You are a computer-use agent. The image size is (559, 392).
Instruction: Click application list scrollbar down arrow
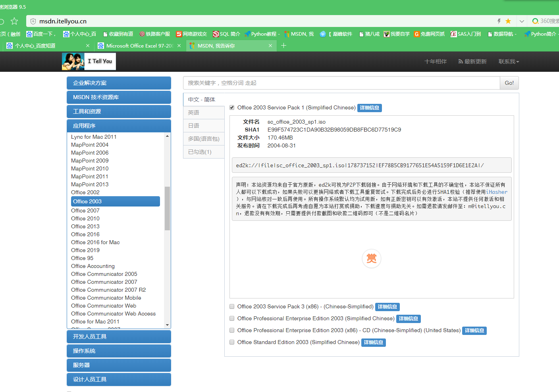point(167,325)
